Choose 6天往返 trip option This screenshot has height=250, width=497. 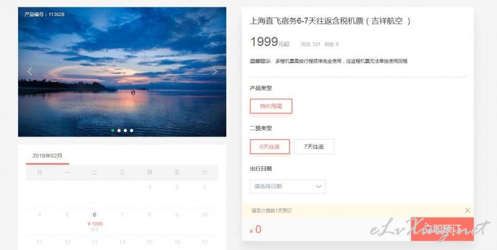point(270,146)
